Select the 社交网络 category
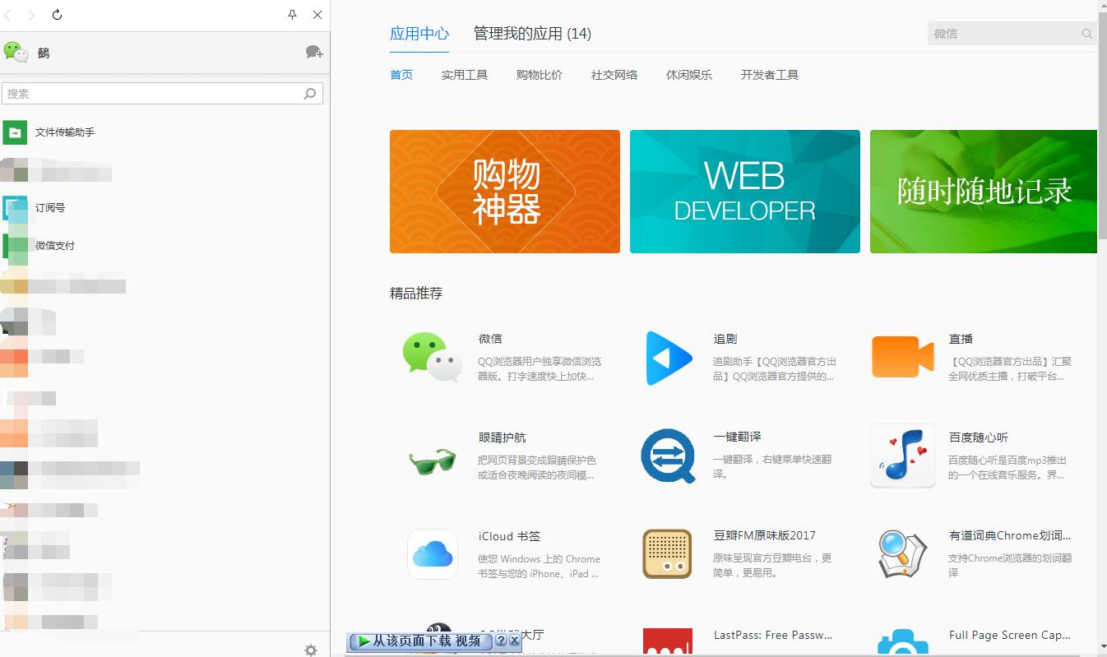The width and height of the screenshot is (1107, 657). click(614, 74)
